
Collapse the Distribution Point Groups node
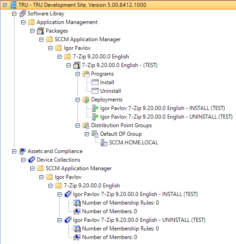click(x=77, y=125)
